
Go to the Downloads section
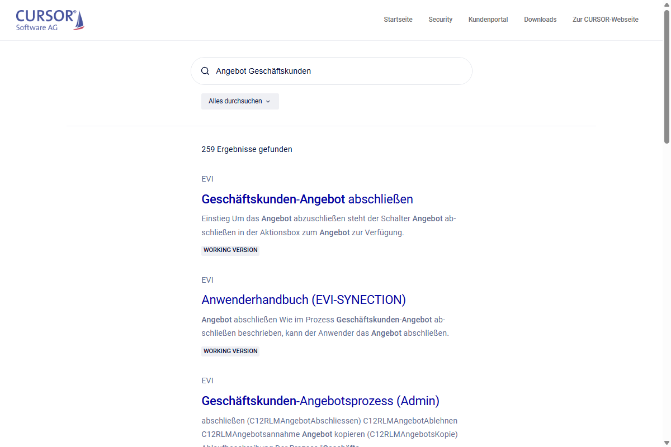540,20
